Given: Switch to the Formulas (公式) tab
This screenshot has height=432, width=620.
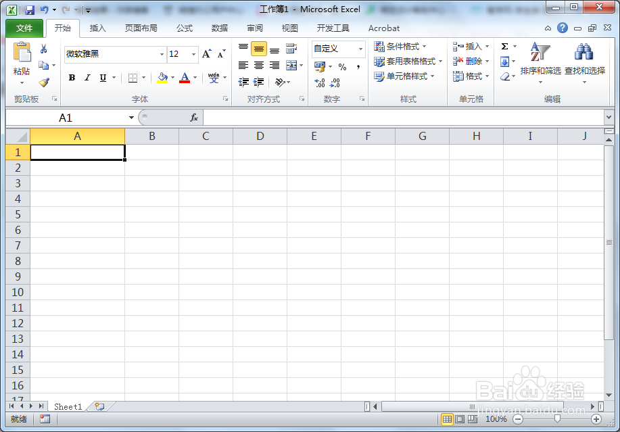Looking at the screenshot, I should pyautogui.click(x=185, y=28).
